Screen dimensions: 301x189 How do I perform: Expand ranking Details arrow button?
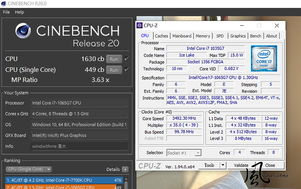point(125,169)
